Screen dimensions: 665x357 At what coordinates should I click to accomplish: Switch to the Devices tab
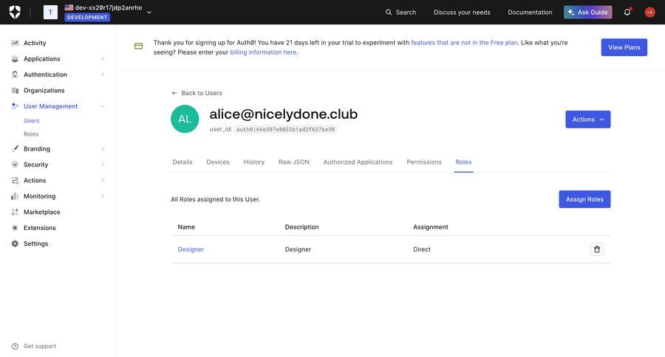[x=218, y=162]
